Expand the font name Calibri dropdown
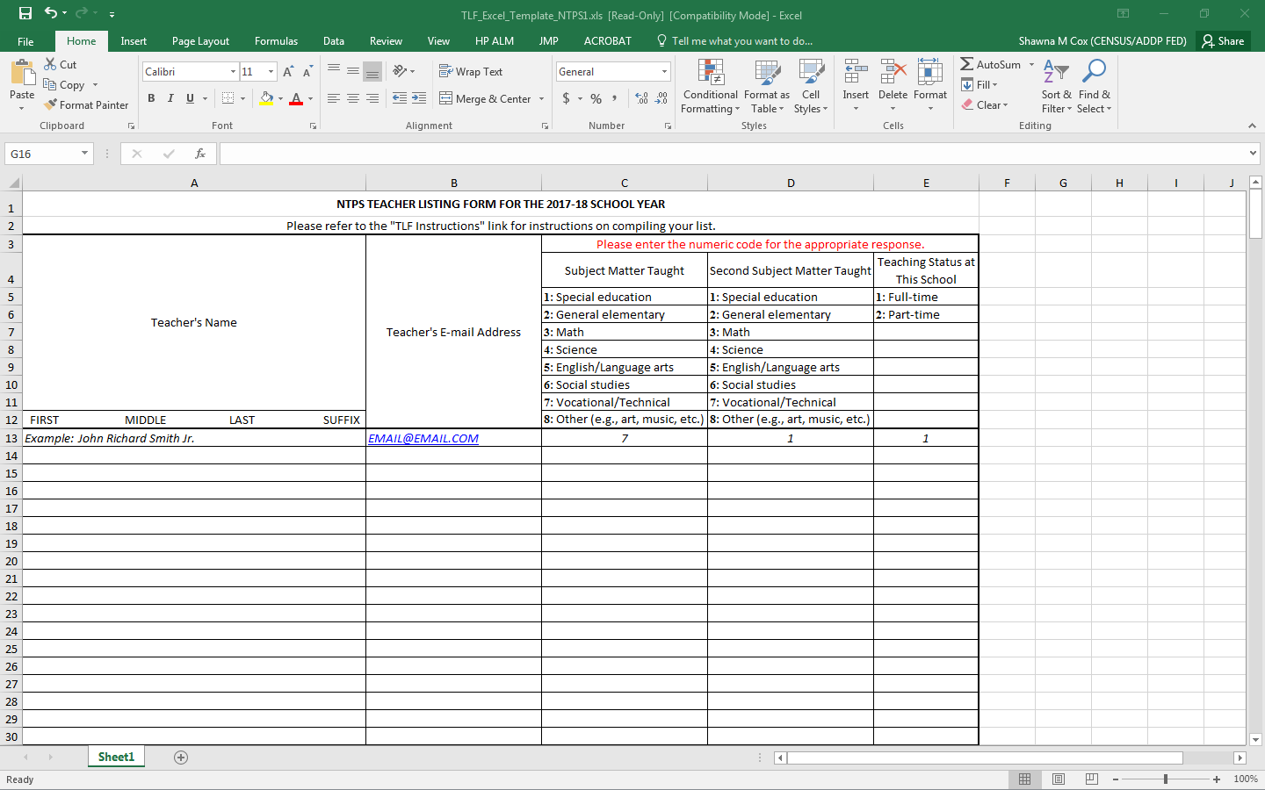 tap(233, 72)
